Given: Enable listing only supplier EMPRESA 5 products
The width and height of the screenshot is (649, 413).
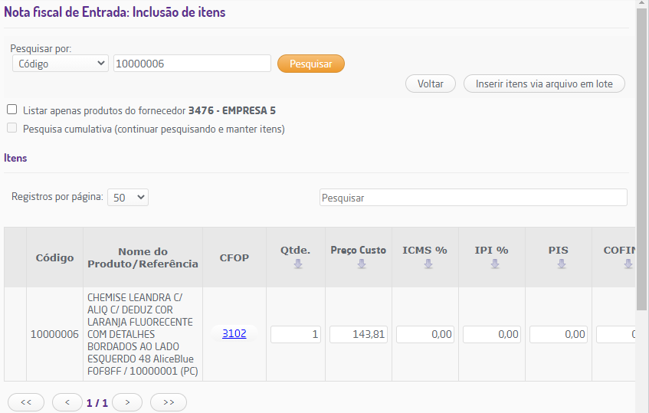Looking at the screenshot, I should click(x=12, y=110).
